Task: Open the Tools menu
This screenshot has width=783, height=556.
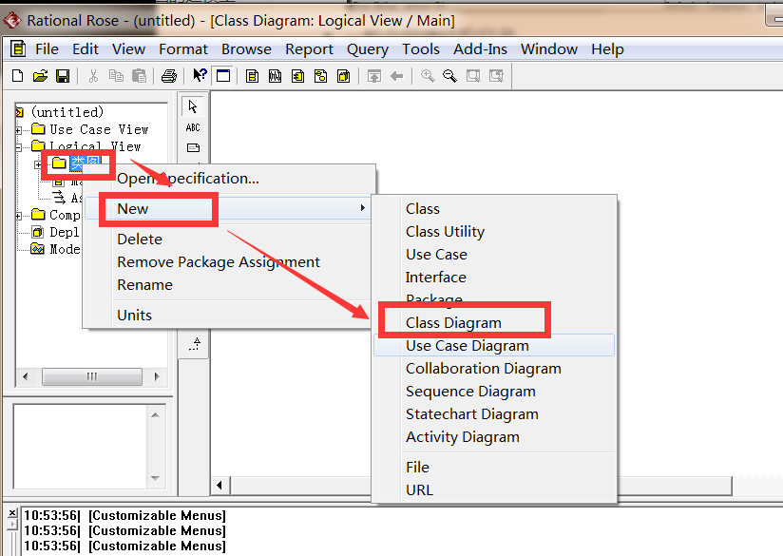Action: (420, 49)
